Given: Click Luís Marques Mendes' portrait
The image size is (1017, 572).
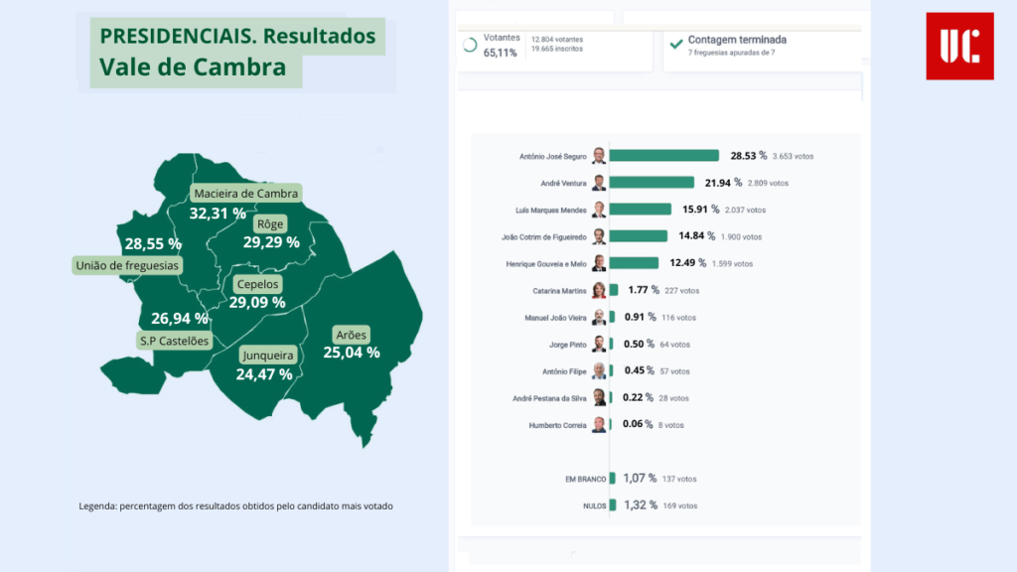Looking at the screenshot, I should click(599, 210).
